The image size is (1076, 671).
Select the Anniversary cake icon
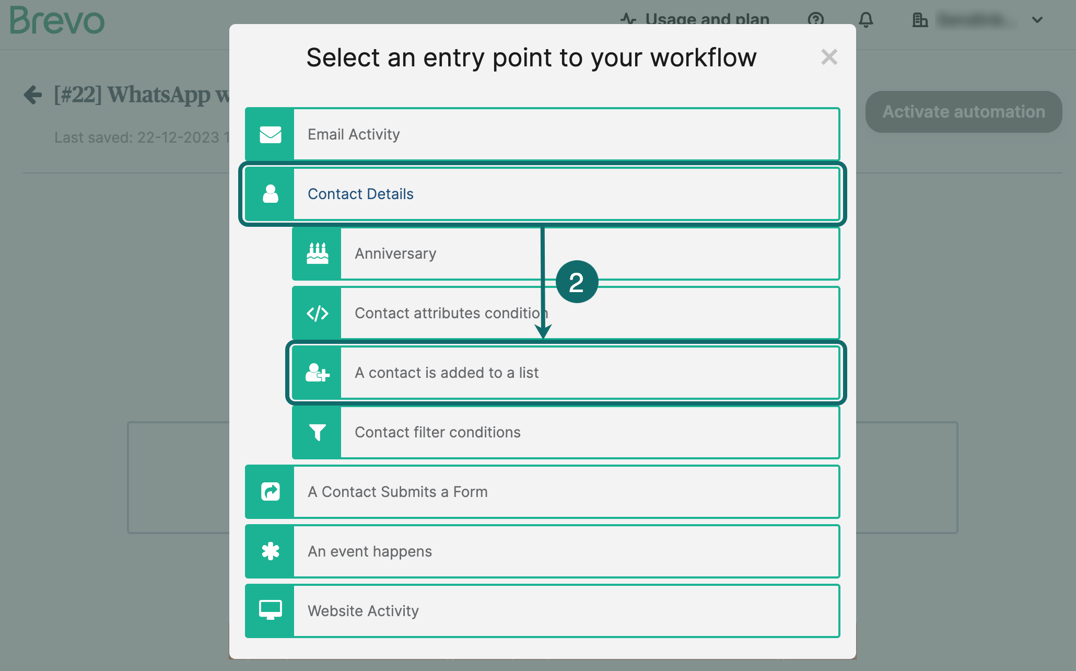(317, 253)
